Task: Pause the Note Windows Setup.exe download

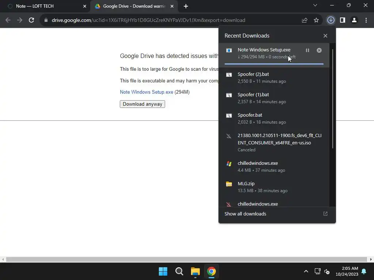Action: (x=308, y=50)
